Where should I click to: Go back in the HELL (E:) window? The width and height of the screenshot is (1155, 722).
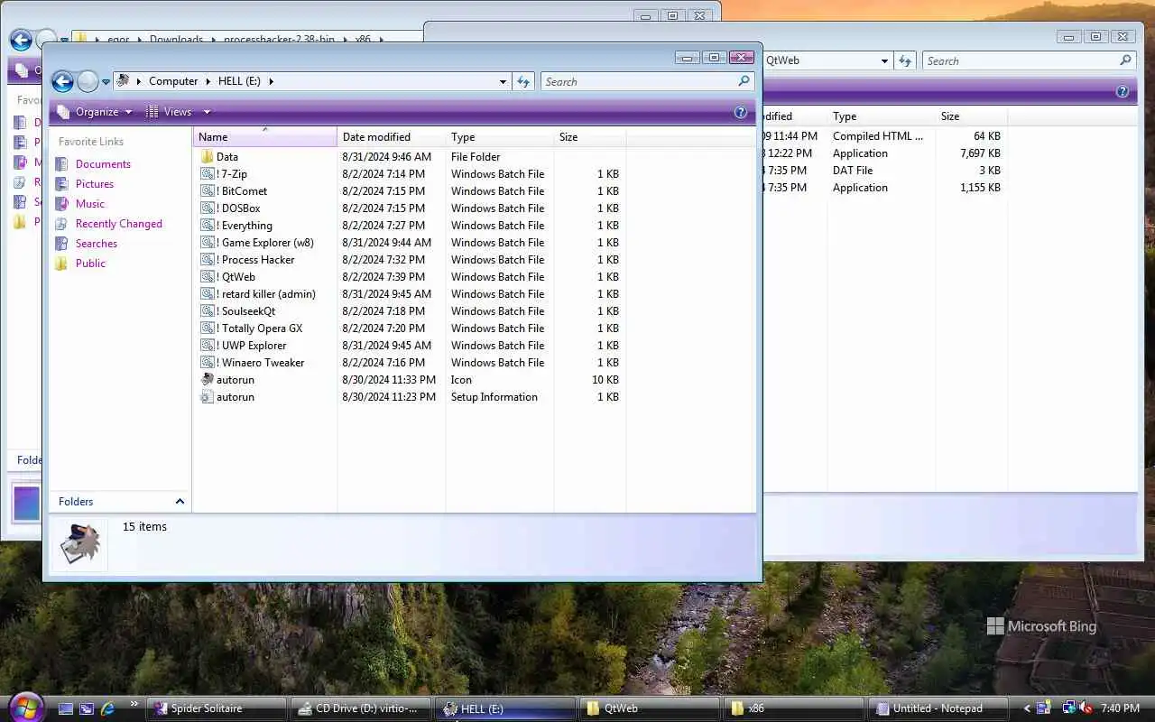pyautogui.click(x=62, y=82)
